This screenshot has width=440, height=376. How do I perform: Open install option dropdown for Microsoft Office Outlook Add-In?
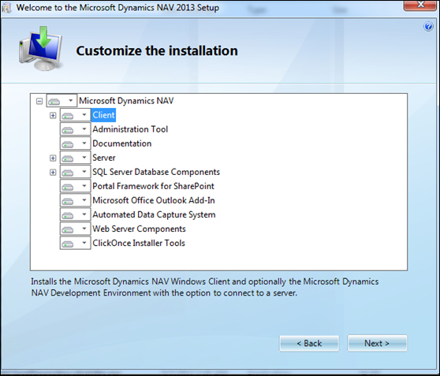pos(75,200)
